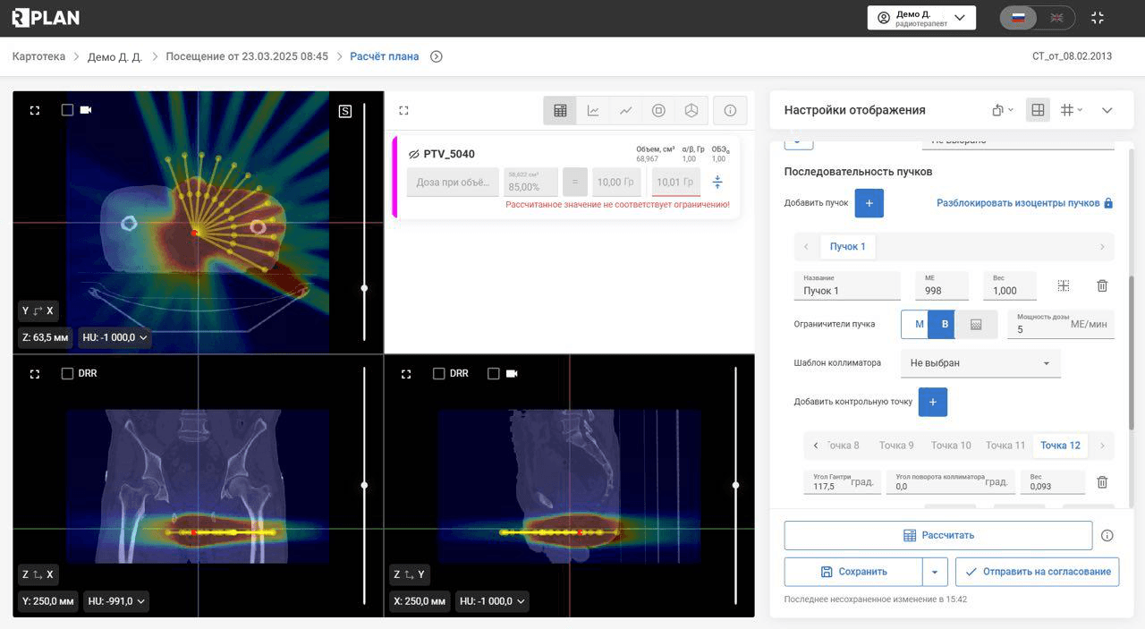
Task: Select the four-pane layout icon
Action: 1038,110
